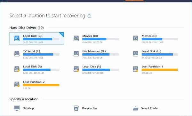This screenshot has width=192, height=116.
Task: Click the Lost Partition-2 drive icon
Action: click(x=17, y=84)
